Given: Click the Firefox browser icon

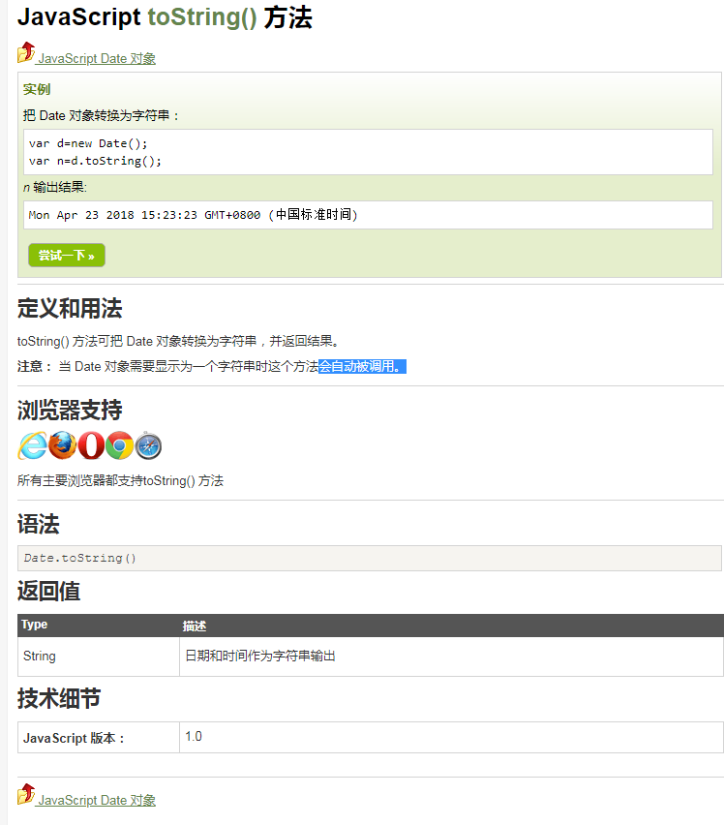Looking at the screenshot, I should tap(62, 445).
